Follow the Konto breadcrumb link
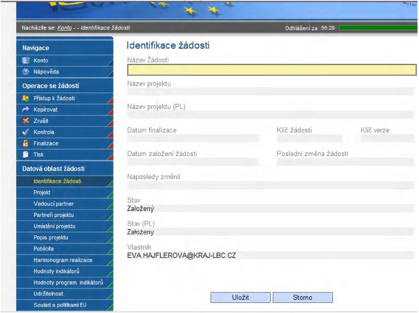 (64, 28)
